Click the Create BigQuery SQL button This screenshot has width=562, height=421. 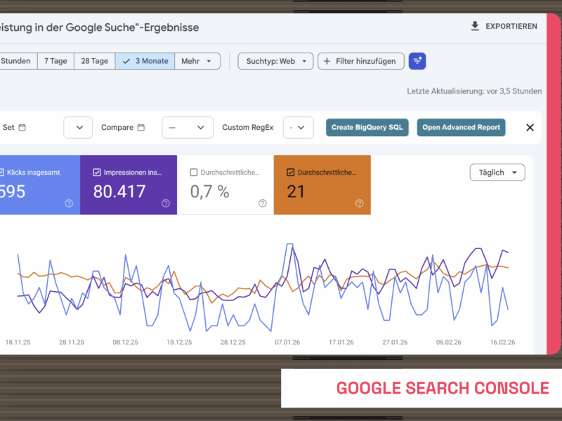367,127
